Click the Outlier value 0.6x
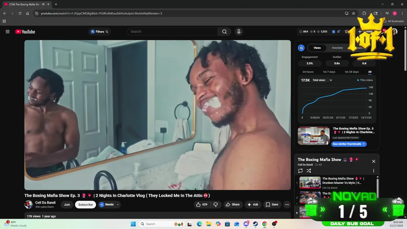The image size is (407, 229). (337, 63)
